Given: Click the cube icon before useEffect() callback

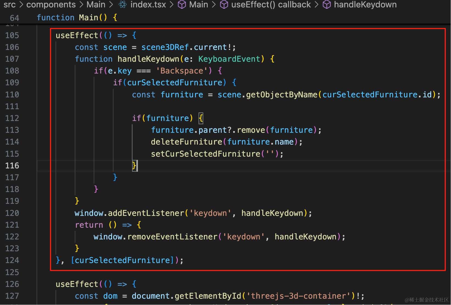Looking at the screenshot, I should click(224, 4).
